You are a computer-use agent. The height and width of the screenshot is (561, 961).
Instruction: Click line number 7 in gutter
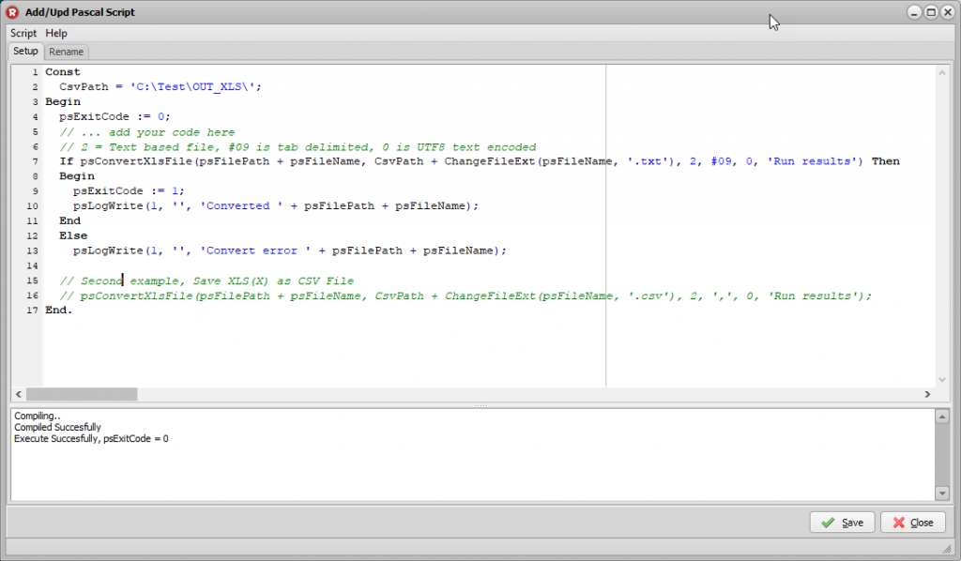[36, 161]
